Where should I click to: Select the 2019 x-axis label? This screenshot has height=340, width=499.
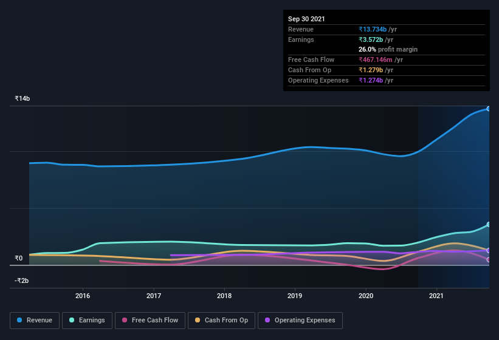coord(295,296)
